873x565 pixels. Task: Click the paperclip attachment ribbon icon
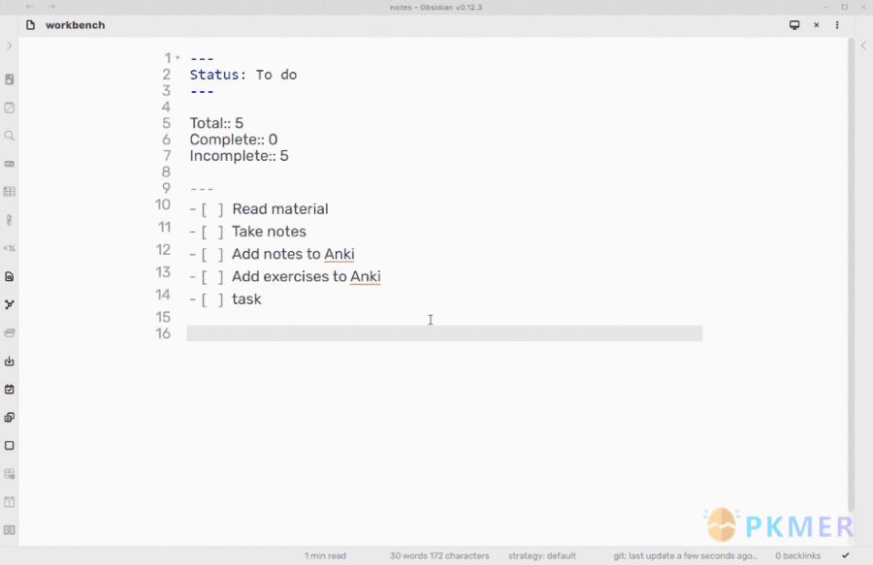tap(10, 220)
